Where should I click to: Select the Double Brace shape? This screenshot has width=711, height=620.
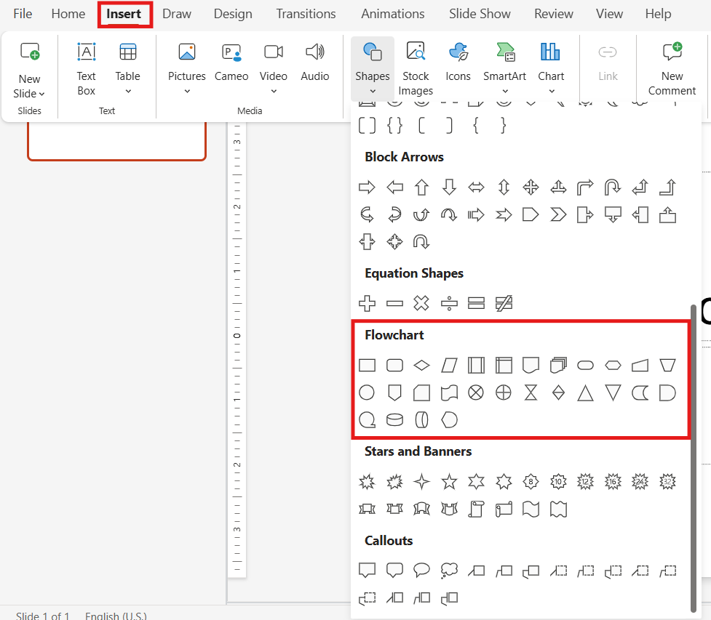[394, 126]
